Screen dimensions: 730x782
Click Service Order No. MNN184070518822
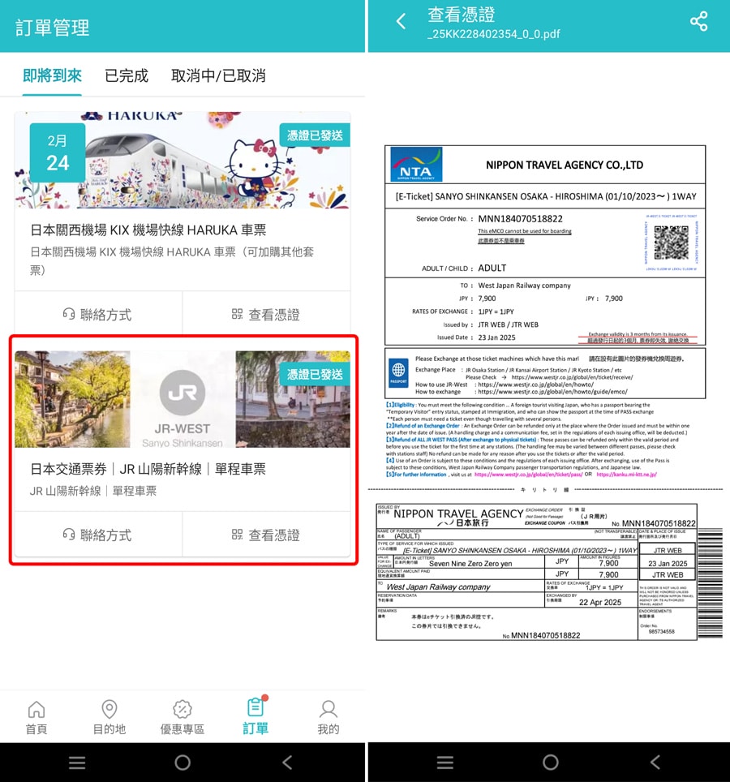[x=520, y=218]
